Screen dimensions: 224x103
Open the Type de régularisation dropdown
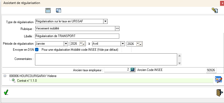[x=105, y=21]
